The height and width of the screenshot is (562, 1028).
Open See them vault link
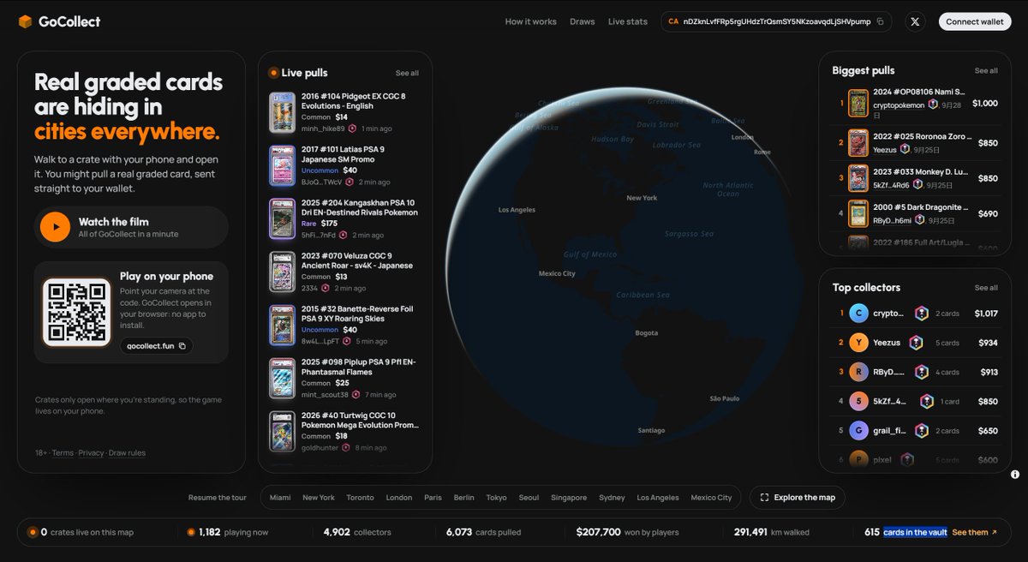(x=975, y=532)
